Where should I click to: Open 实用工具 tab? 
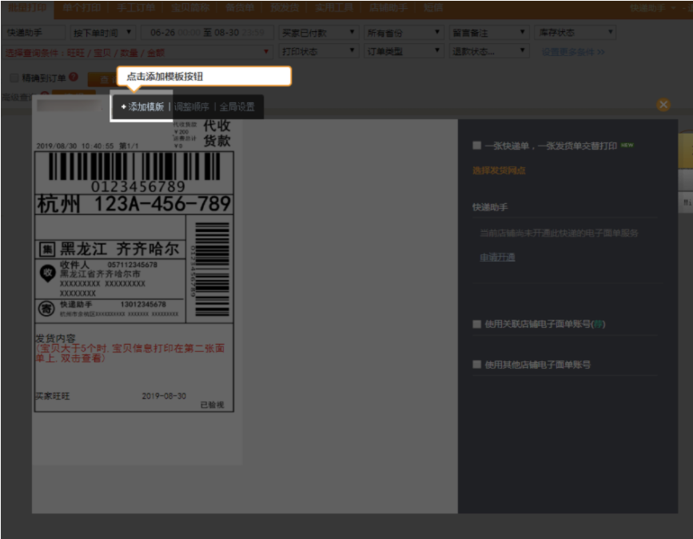click(333, 8)
